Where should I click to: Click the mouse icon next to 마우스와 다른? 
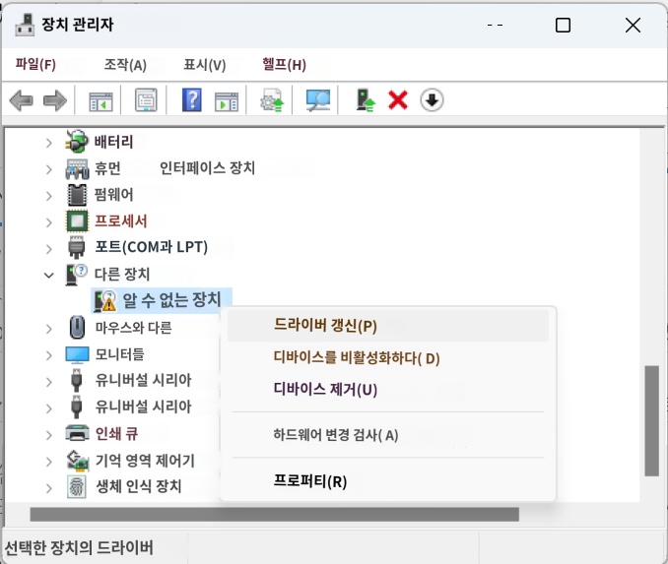click(77, 328)
